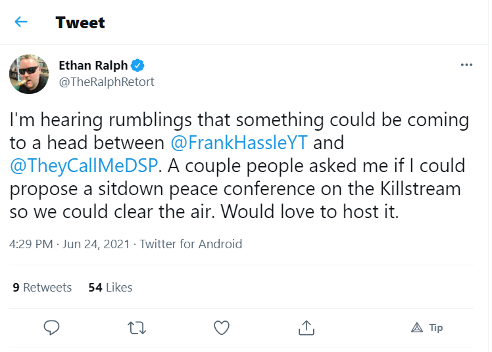View the 9 Retweets list

42,287
